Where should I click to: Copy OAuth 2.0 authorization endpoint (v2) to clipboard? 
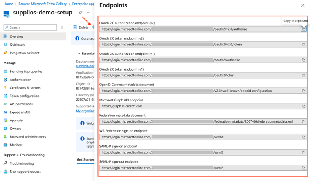pos(303,29)
